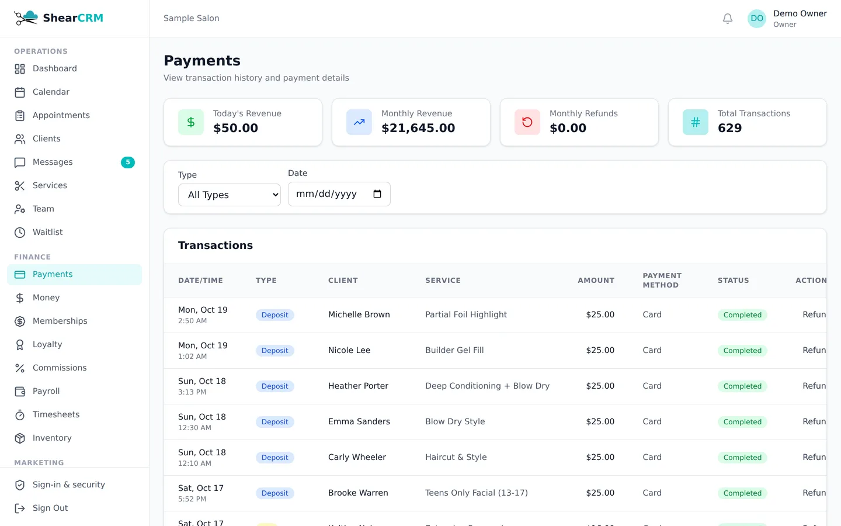Click Refund for Heather Porter
841x526 pixels.
click(x=814, y=386)
